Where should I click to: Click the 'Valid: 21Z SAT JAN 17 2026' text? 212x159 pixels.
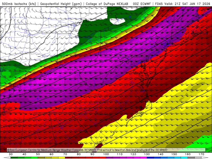click(187, 4)
